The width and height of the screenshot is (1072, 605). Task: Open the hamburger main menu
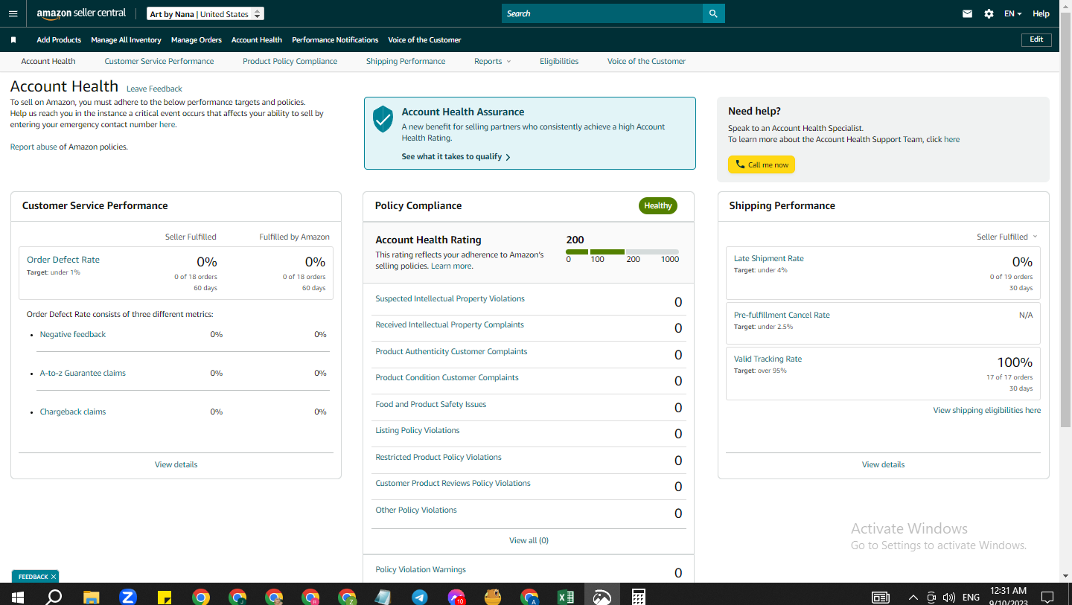pyautogui.click(x=13, y=13)
